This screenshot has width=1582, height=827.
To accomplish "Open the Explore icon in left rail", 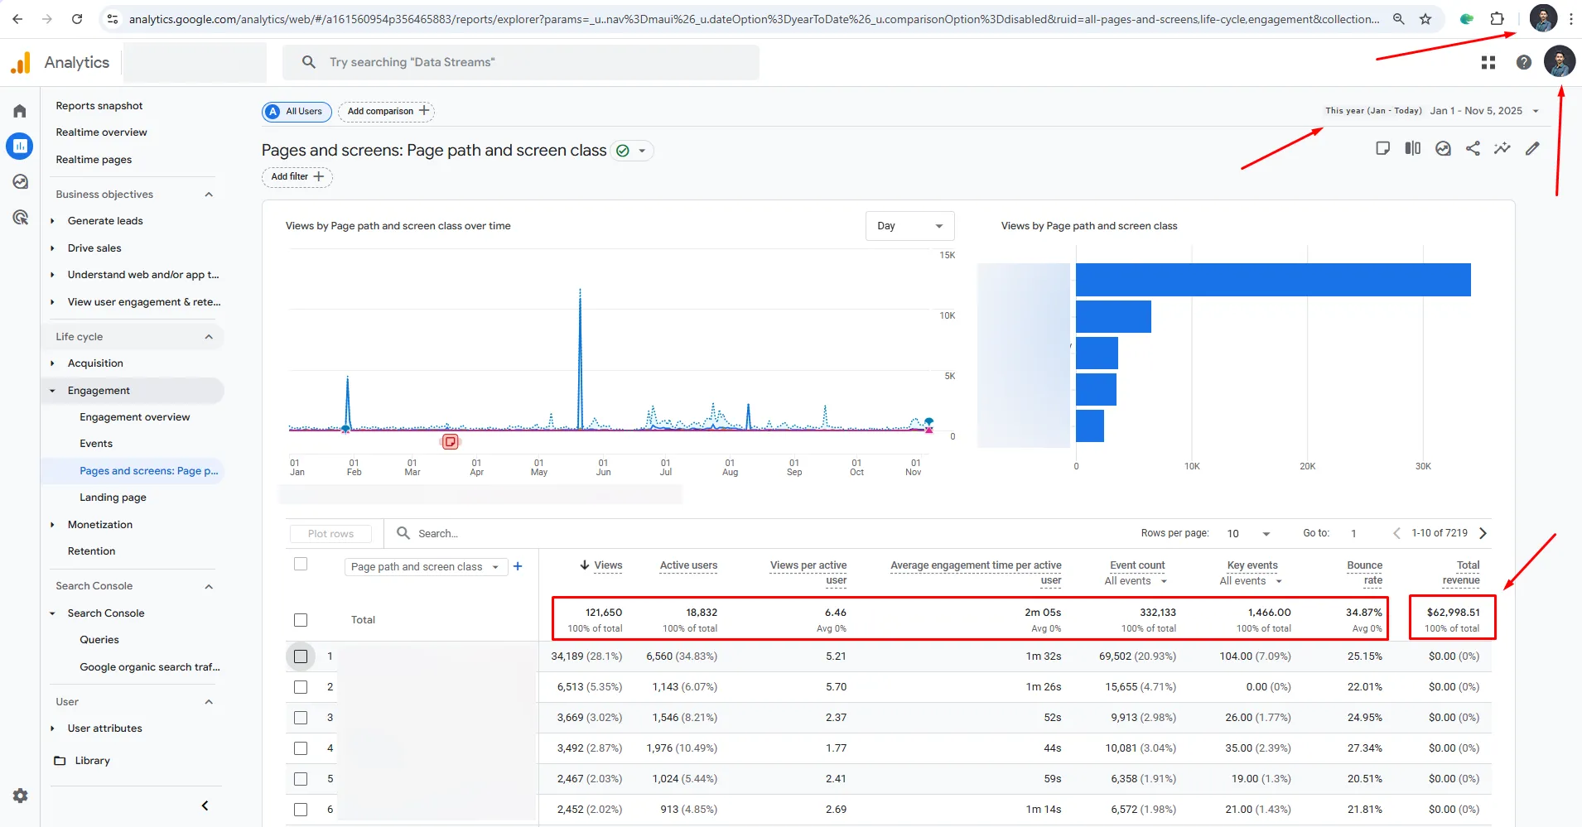I will 20,182.
